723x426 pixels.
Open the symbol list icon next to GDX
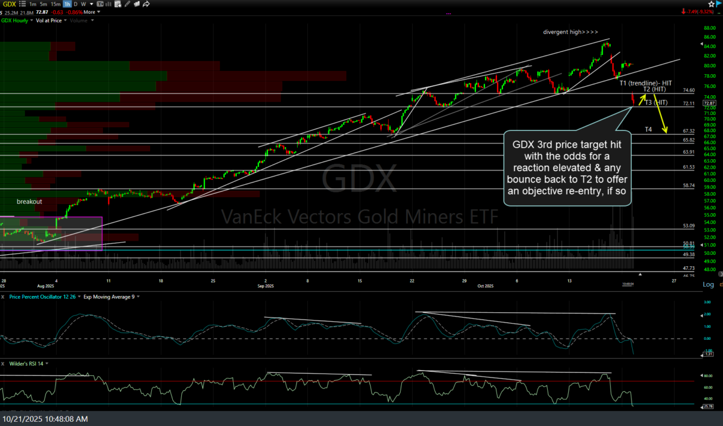pos(22,4)
